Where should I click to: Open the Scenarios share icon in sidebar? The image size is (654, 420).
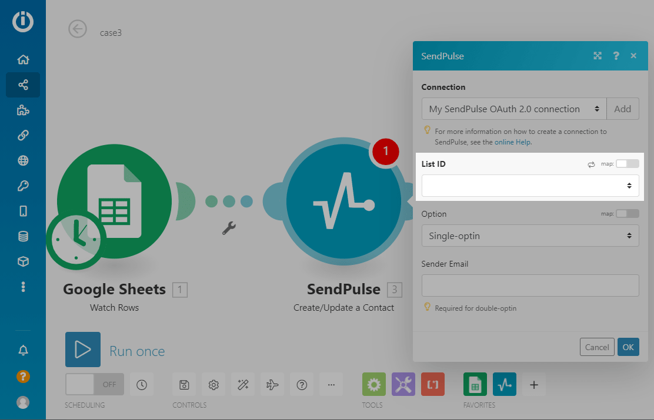[23, 85]
